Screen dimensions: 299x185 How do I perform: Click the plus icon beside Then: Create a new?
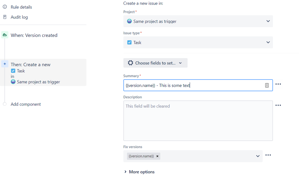(5, 64)
